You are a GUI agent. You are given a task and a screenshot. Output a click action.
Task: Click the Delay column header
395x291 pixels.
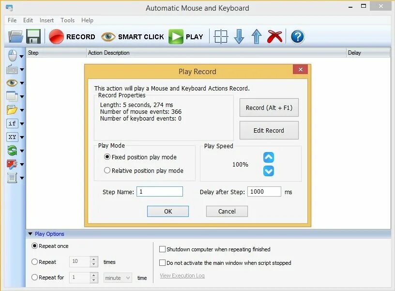click(x=368, y=53)
